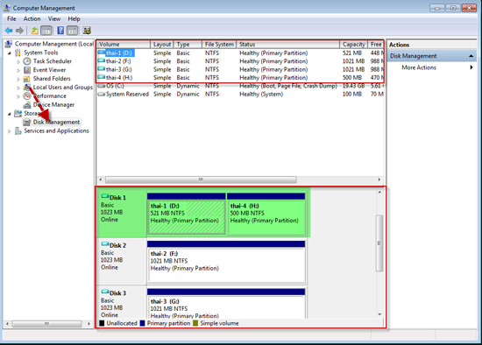The image size is (482, 345).
Task: Expand the Task Scheduler node arrow
Action: point(18,61)
